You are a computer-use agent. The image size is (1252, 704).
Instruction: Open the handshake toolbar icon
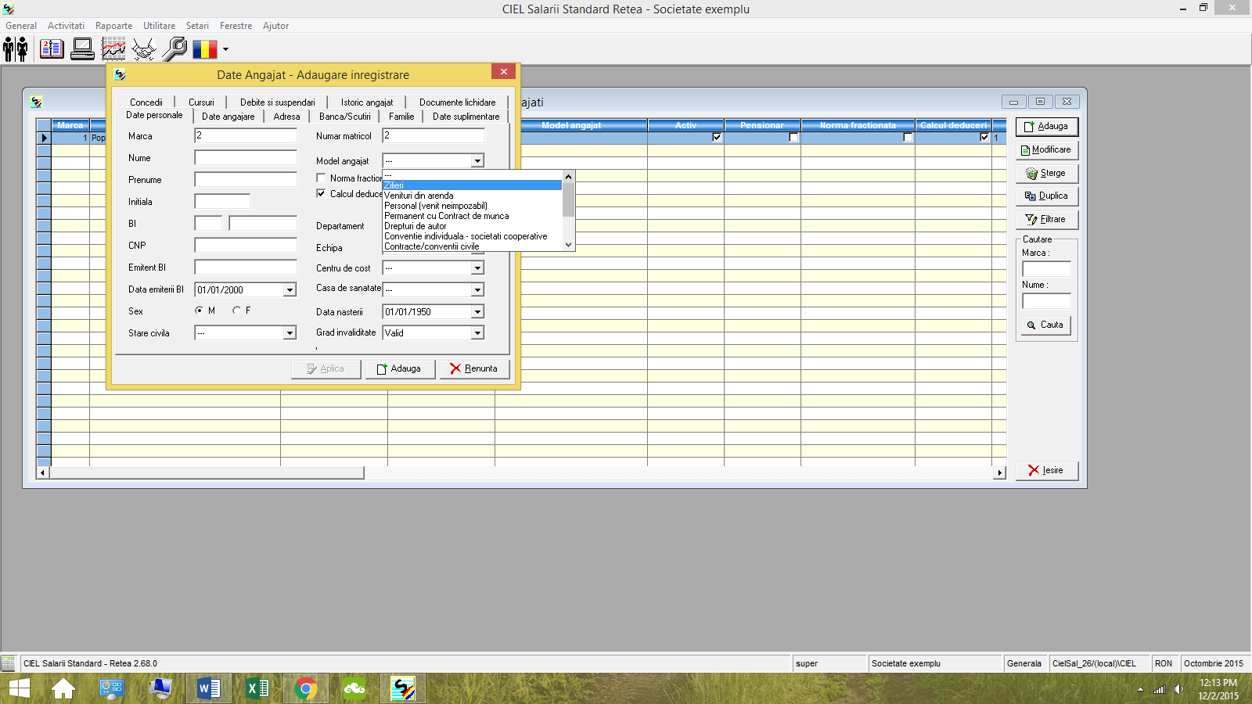tap(144, 49)
